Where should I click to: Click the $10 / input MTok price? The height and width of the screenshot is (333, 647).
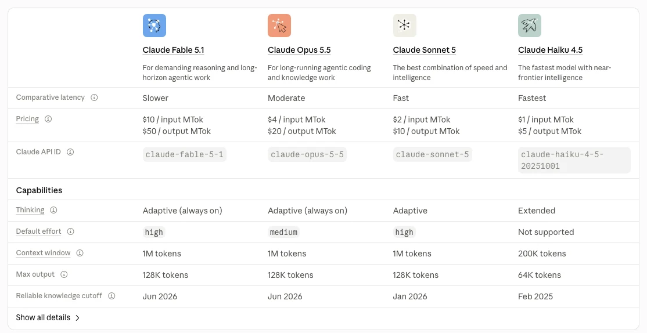point(173,120)
